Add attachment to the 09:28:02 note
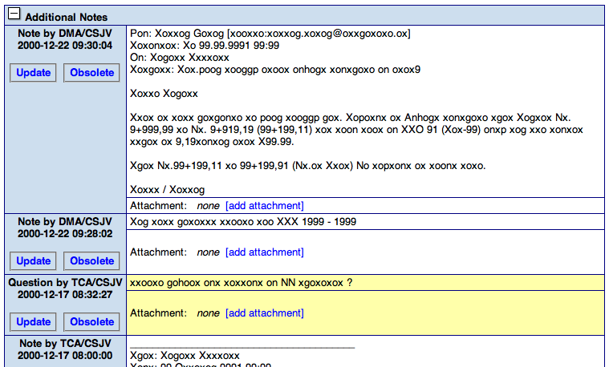609x367 pixels. click(264, 252)
